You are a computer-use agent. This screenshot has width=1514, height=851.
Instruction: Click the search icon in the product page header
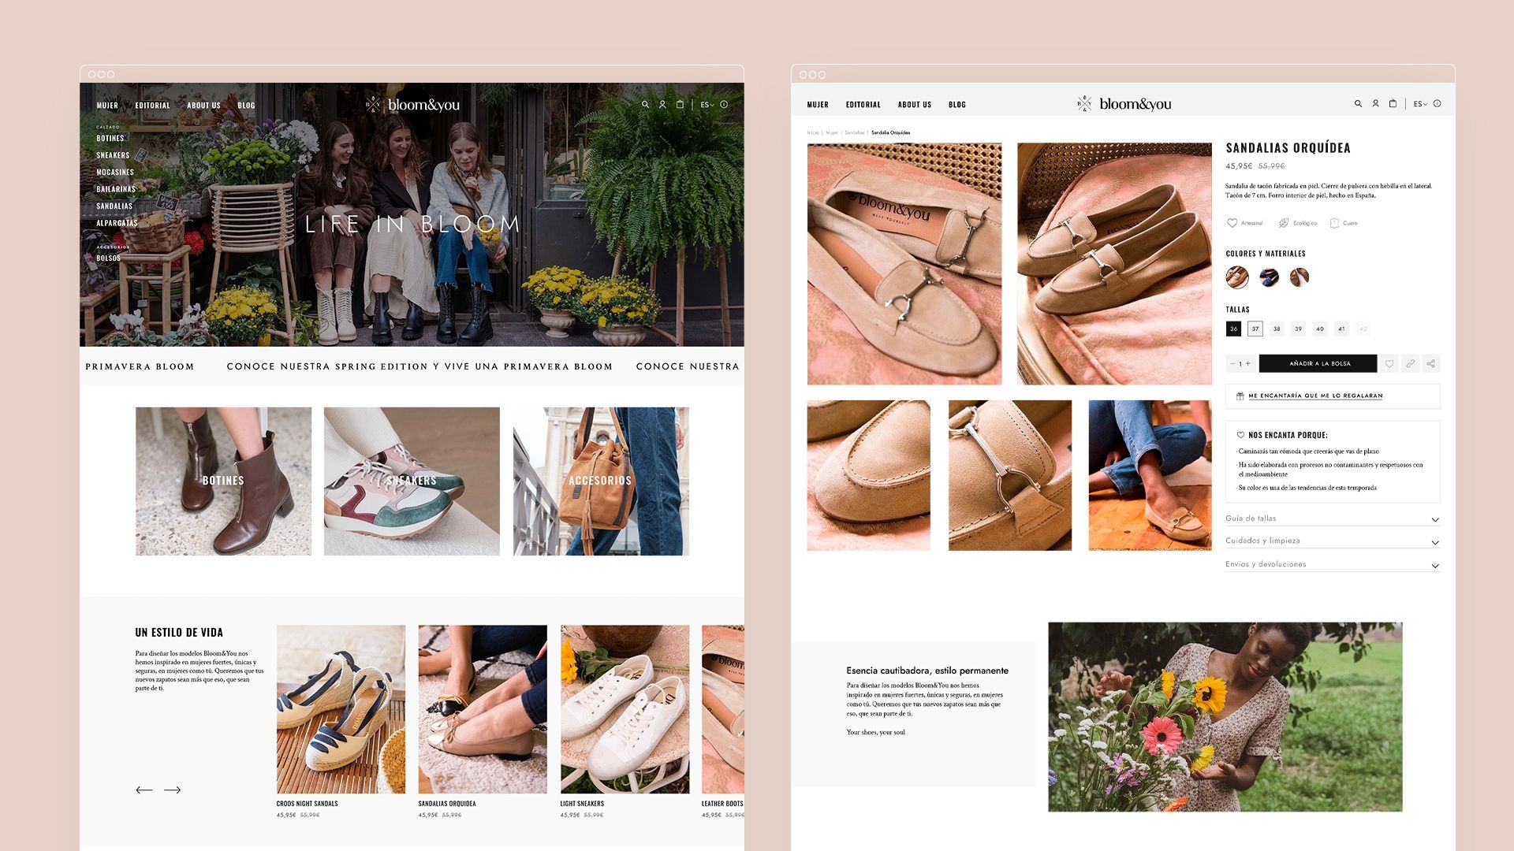point(1358,104)
